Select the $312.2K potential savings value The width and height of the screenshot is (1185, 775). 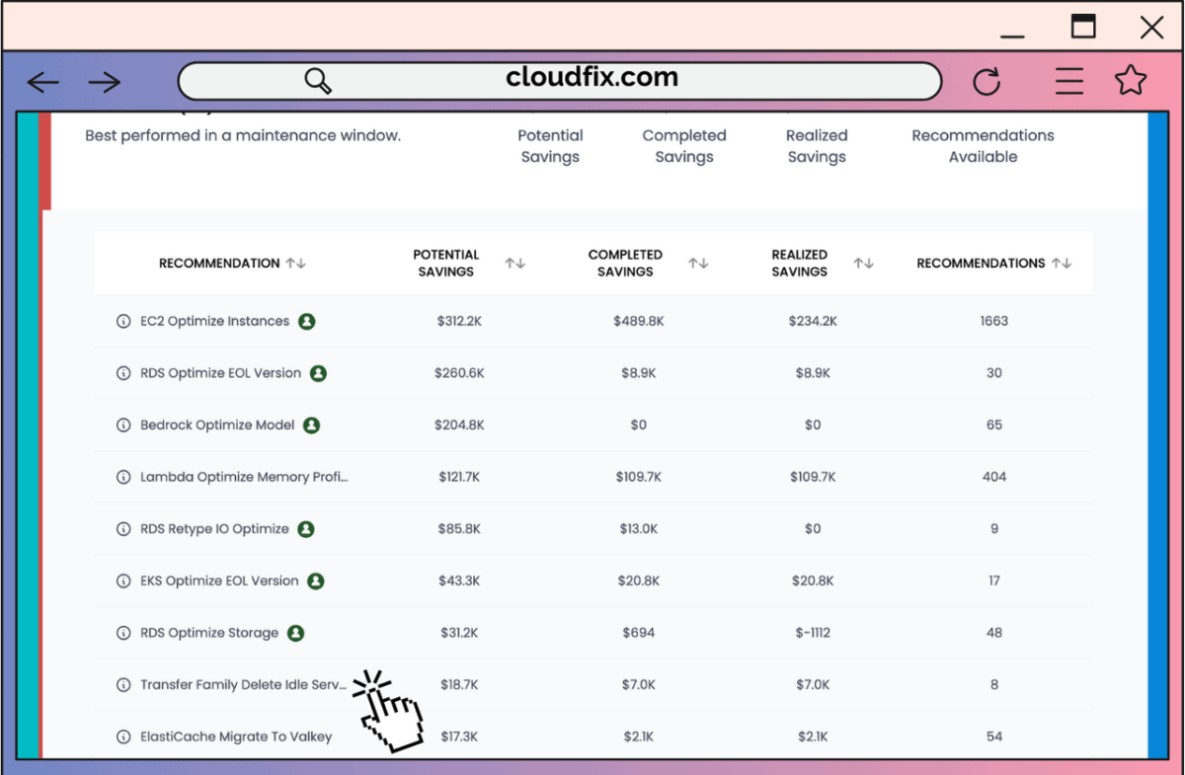[459, 322]
